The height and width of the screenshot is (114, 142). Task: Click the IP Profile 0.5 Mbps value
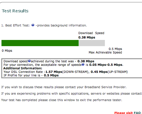[51, 75]
